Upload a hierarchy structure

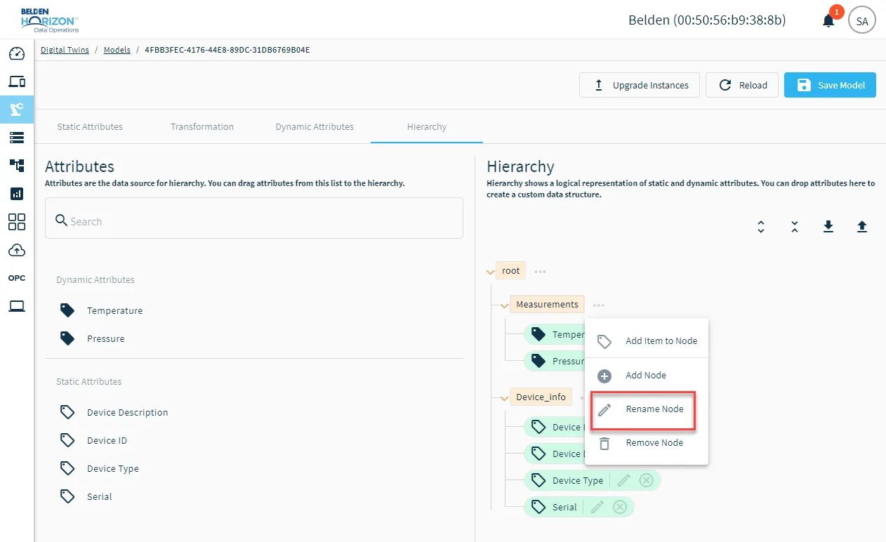862,226
